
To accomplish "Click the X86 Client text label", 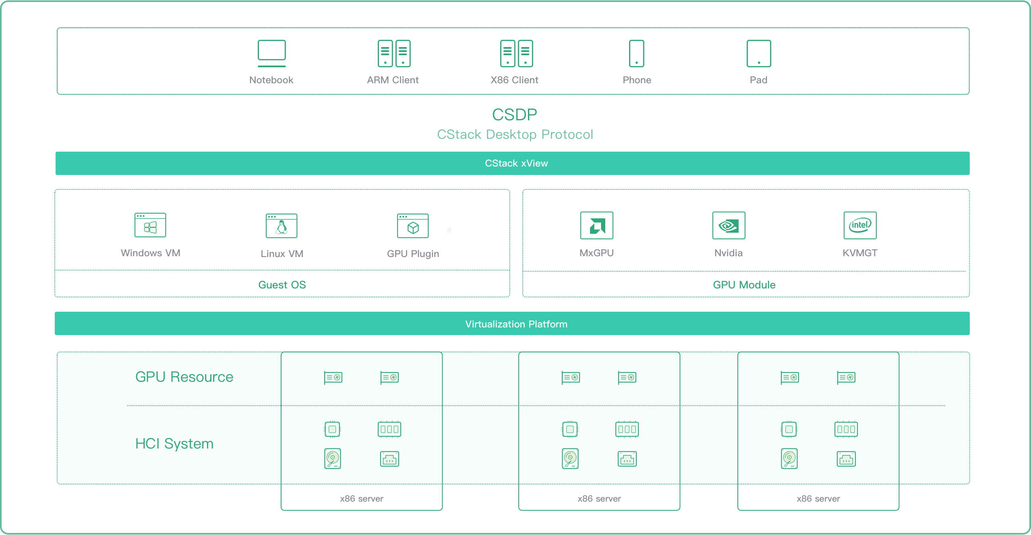I will point(514,80).
